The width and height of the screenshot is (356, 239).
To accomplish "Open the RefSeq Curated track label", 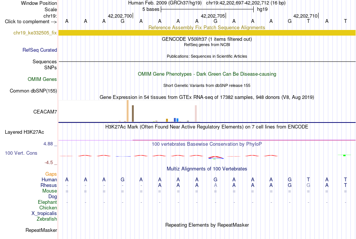I will click(x=40, y=50).
